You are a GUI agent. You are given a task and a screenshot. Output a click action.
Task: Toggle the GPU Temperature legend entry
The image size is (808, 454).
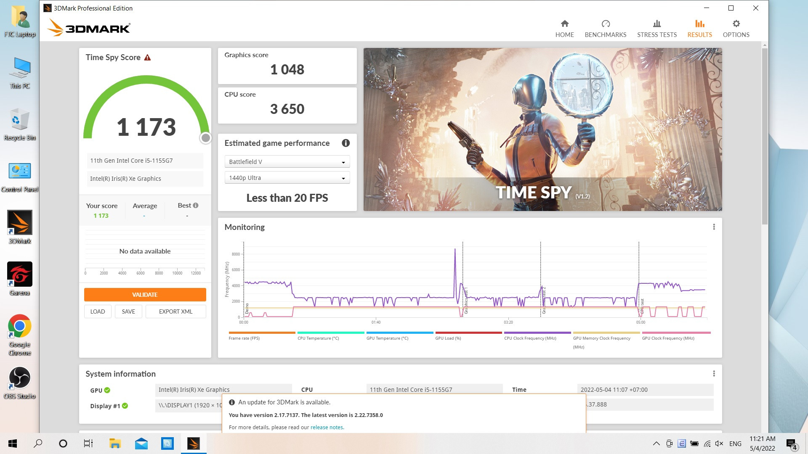coord(400,335)
